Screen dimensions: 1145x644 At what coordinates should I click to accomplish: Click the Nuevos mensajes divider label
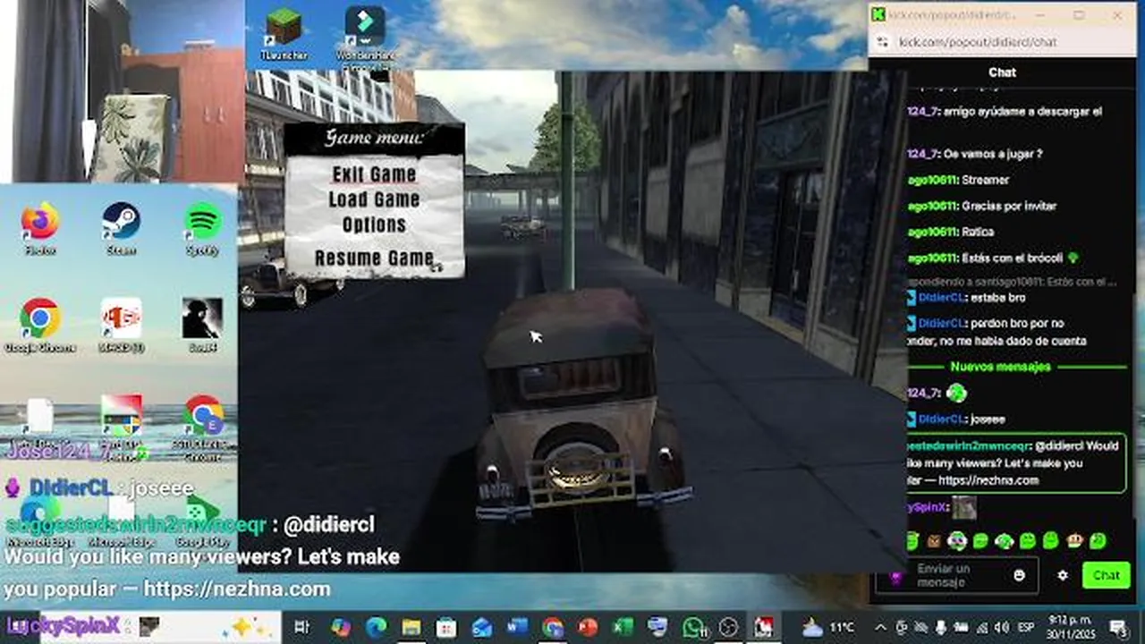point(1000,367)
